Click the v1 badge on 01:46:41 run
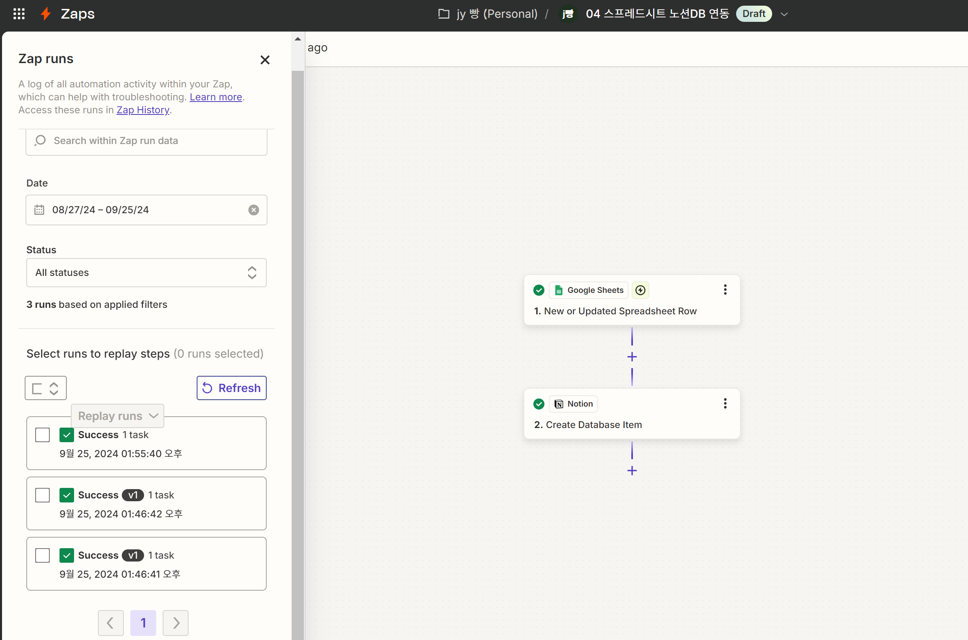The width and height of the screenshot is (968, 640). [133, 555]
